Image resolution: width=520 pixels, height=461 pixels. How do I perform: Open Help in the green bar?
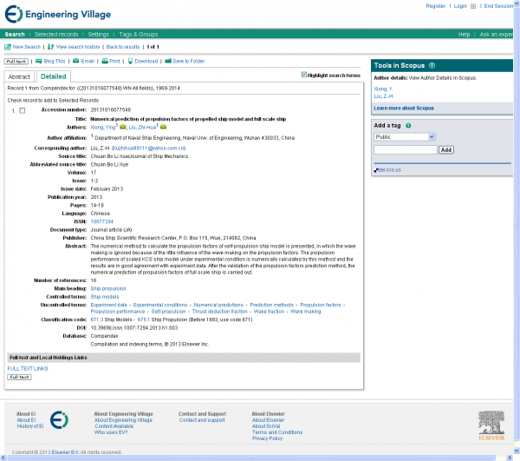(x=464, y=34)
